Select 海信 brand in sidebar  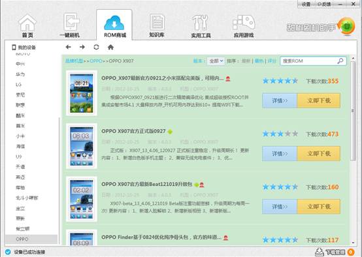20,146
